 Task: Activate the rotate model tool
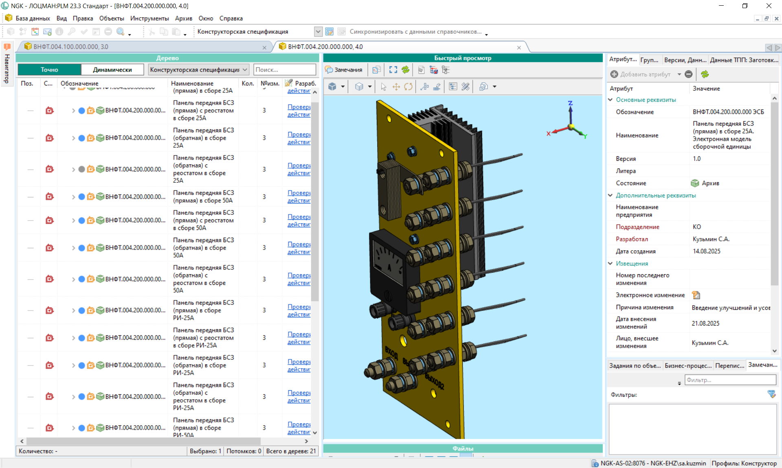408,87
